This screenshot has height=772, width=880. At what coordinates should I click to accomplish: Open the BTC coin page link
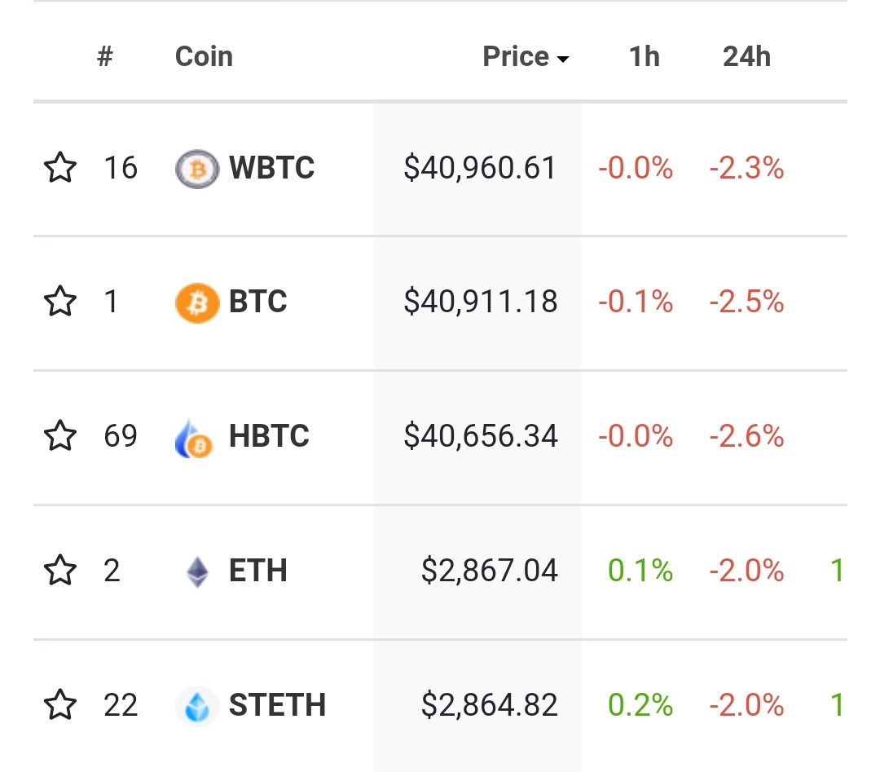coord(258,302)
